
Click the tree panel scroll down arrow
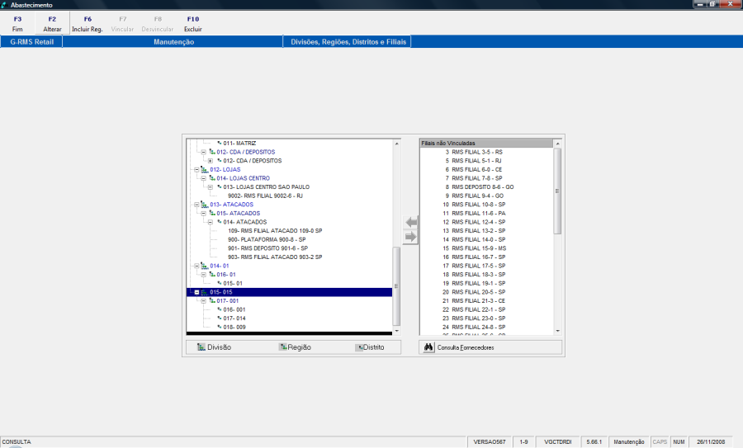tap(396, 331)
